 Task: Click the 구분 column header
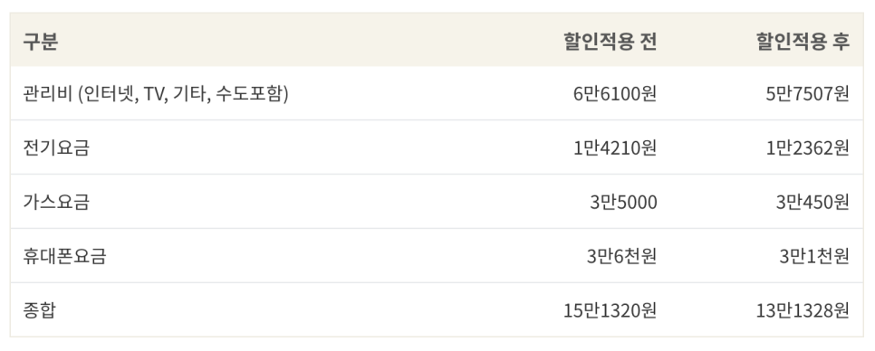click(40, 42)
